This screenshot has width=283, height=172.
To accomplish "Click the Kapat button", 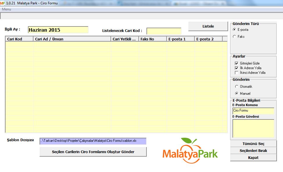I will 253,158.
